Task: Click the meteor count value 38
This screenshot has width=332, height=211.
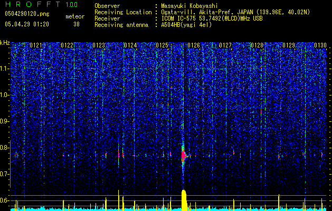Action: pos(77,24)
